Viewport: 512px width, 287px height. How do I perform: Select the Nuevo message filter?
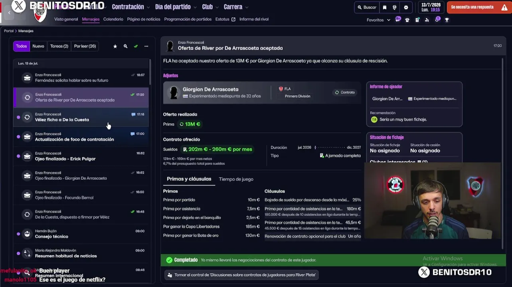pyautogui.click(x=38, y=46)
